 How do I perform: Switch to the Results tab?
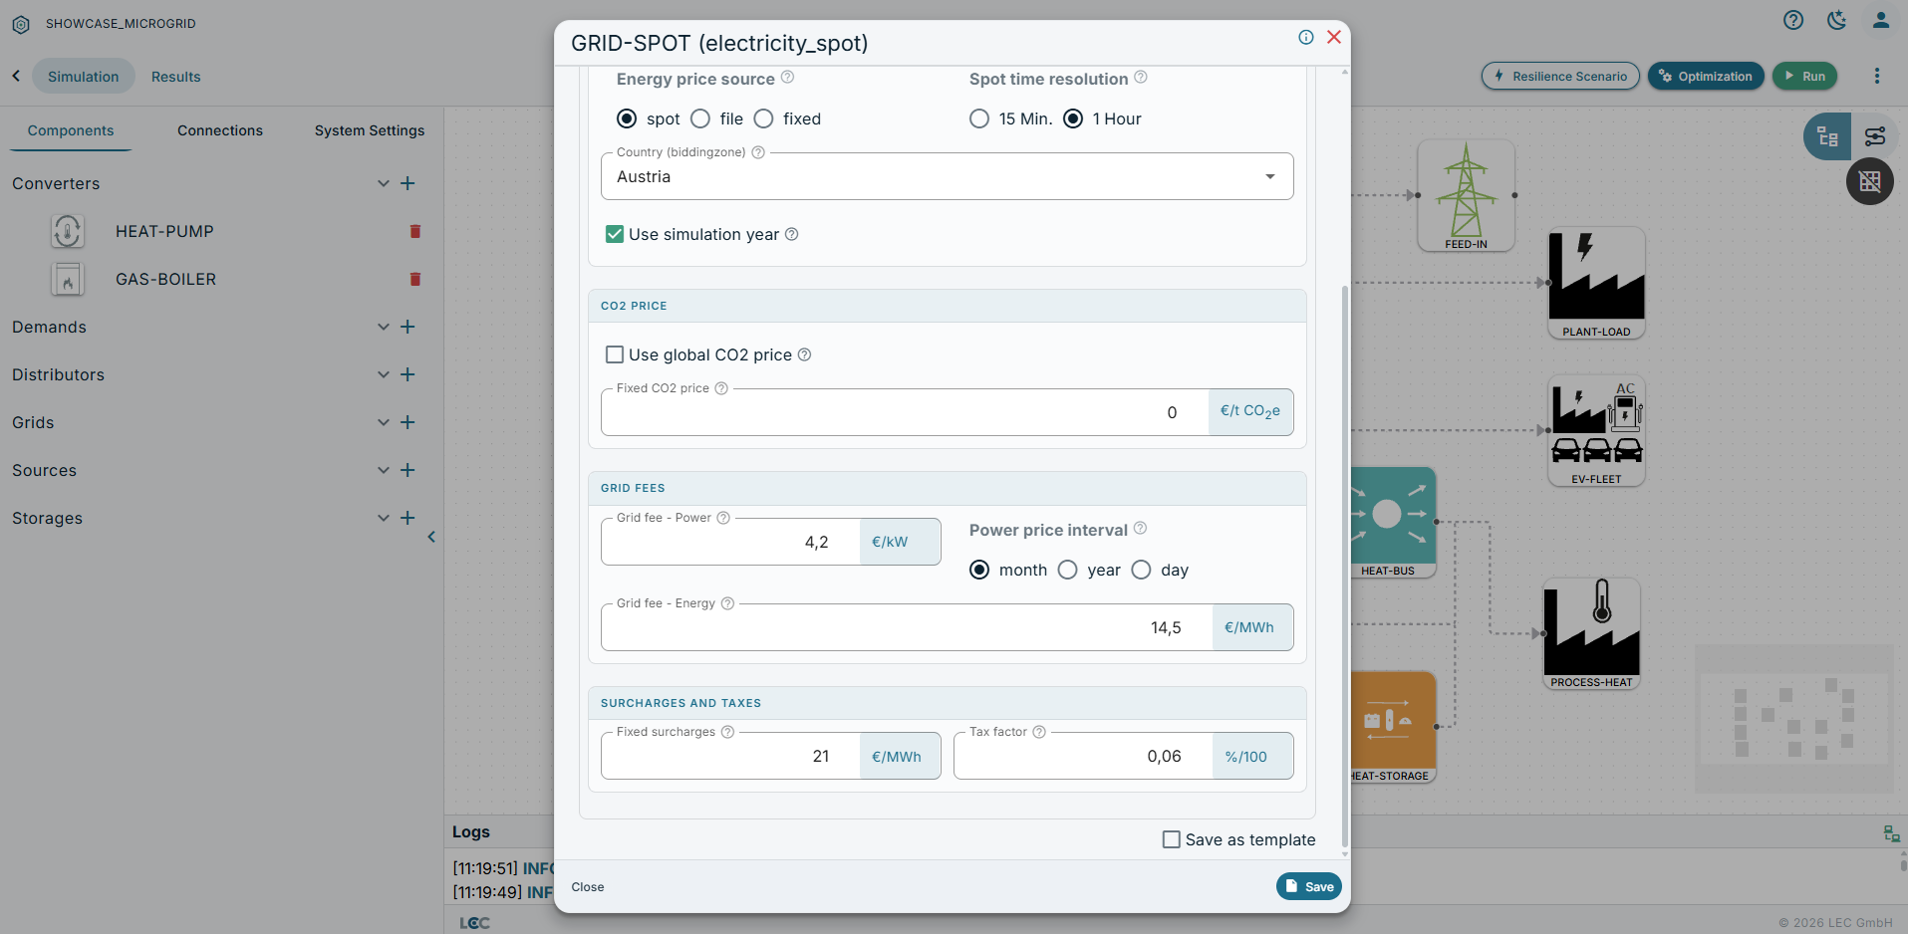[176, 77]
